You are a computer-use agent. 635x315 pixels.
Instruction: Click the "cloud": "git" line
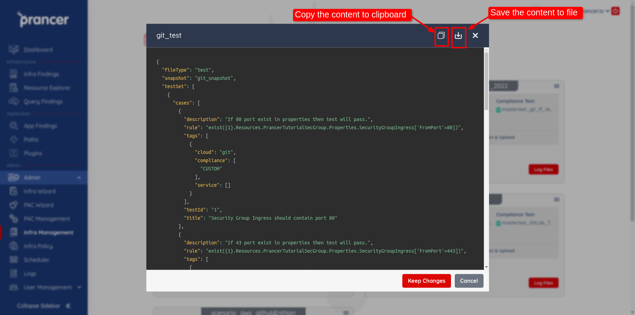(x=215, y=152)
